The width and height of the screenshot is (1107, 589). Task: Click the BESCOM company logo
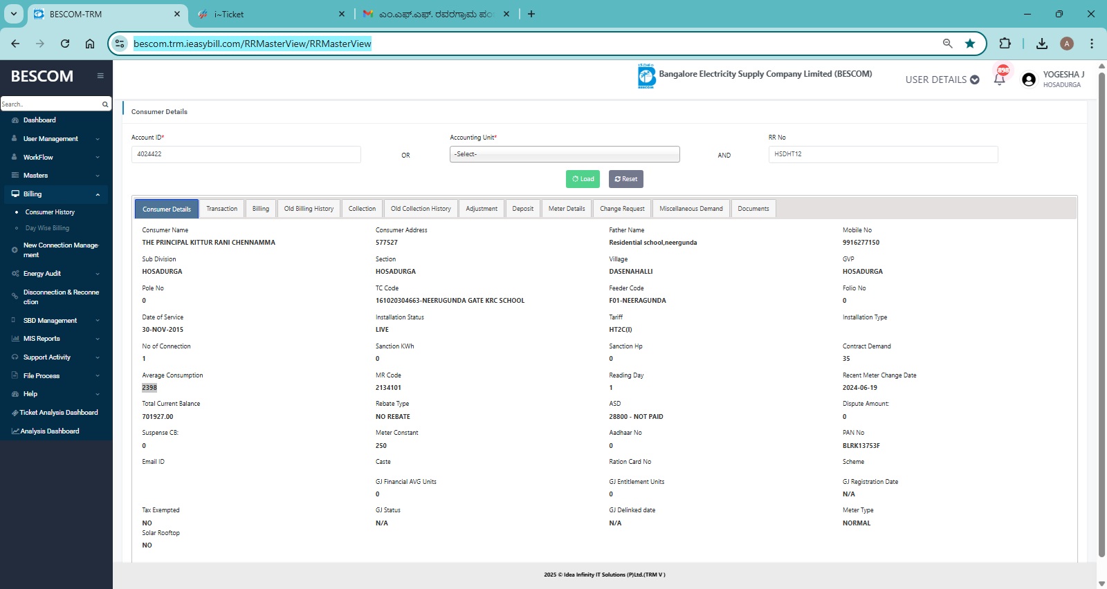pos(646,76)
